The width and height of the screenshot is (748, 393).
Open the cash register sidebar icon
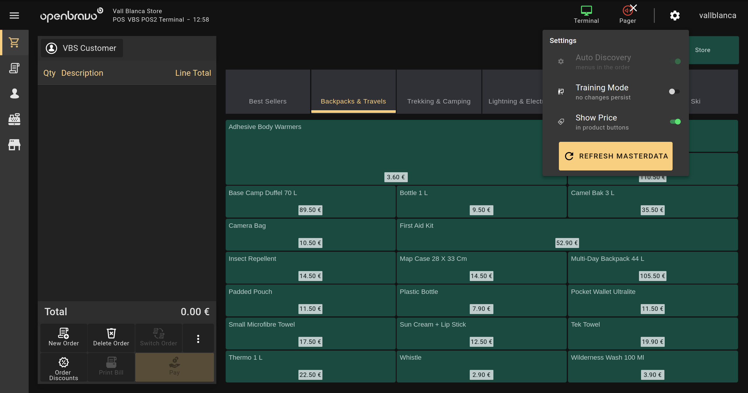coord(14,119)
